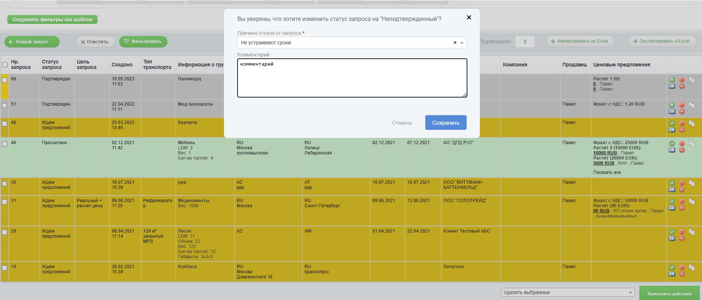The width and height of the screenshot is (702, 300).
Task: Sort by the 'Статус запроса' column header
Action: click(x=52, y=65)
